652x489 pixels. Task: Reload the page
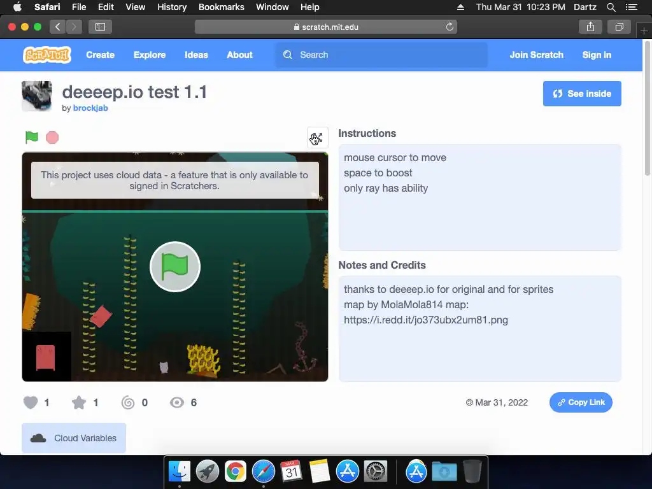tap(450, 27)
